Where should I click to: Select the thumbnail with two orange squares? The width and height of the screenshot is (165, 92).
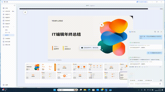tap(80, 67)
